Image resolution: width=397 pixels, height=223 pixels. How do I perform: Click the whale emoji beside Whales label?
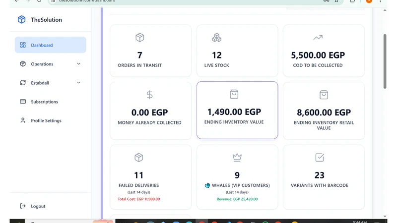click(x=207, y=185)
